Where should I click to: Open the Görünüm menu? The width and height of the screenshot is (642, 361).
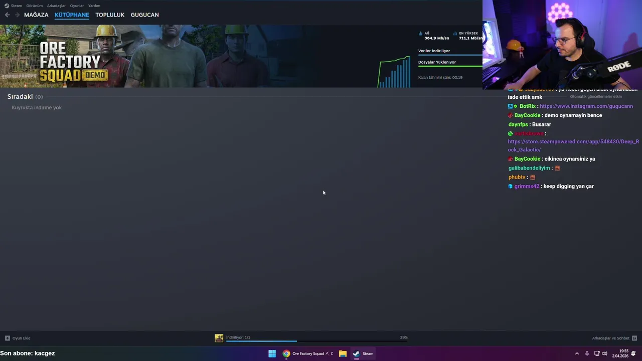coord(34,6)
